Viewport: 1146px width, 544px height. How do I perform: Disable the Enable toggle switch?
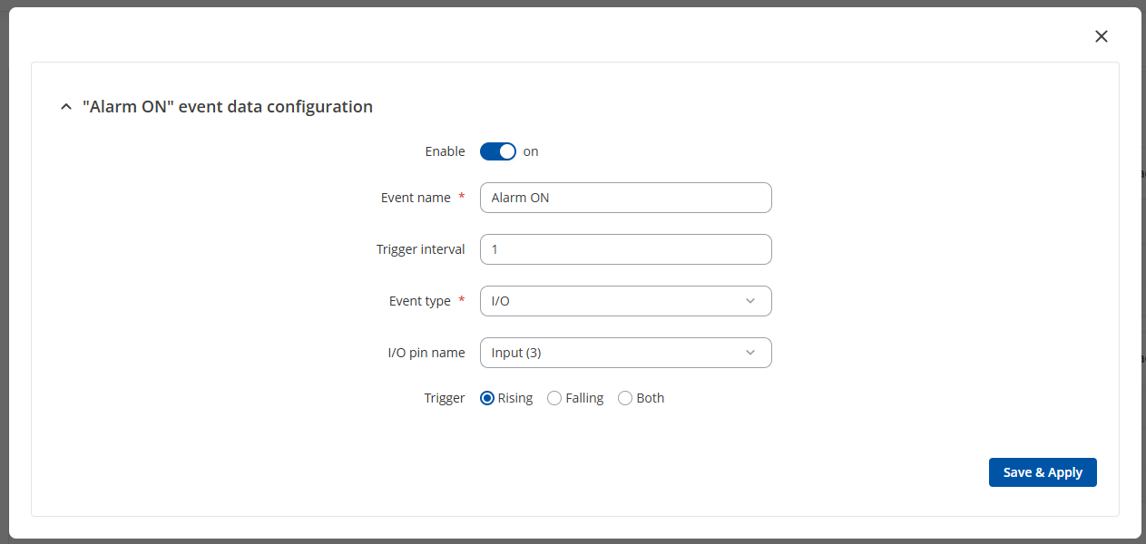[x=497, y=151]
